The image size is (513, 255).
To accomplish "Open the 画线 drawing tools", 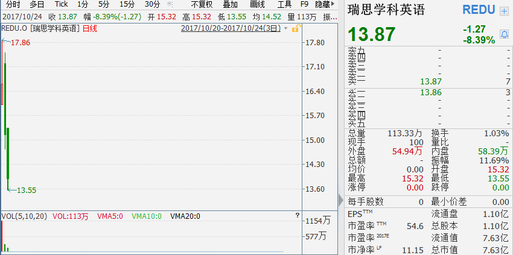I will coord(257,4).
